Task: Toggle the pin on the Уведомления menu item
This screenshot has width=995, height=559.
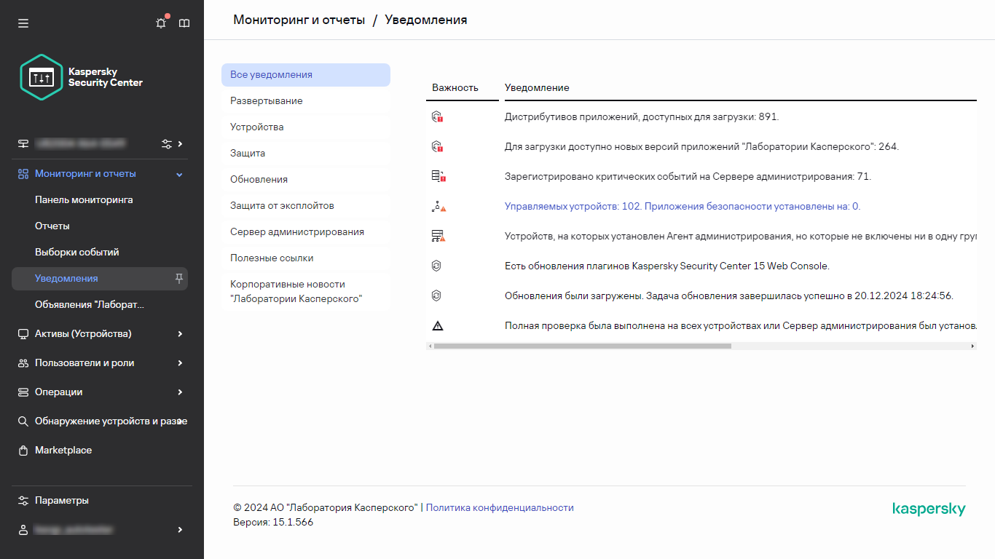Action: [178, 279]
